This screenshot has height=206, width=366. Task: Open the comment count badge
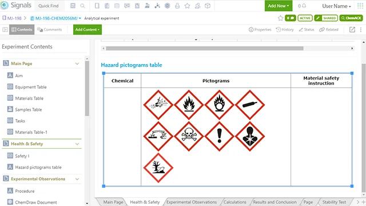(290, 18)
